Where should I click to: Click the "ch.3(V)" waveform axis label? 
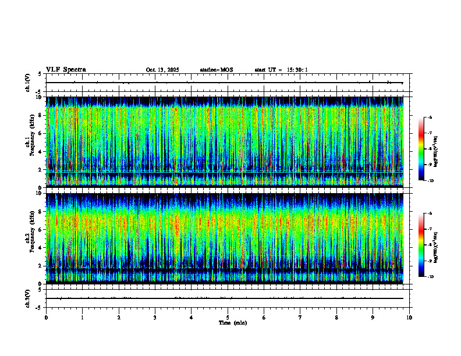pos(27,298)
